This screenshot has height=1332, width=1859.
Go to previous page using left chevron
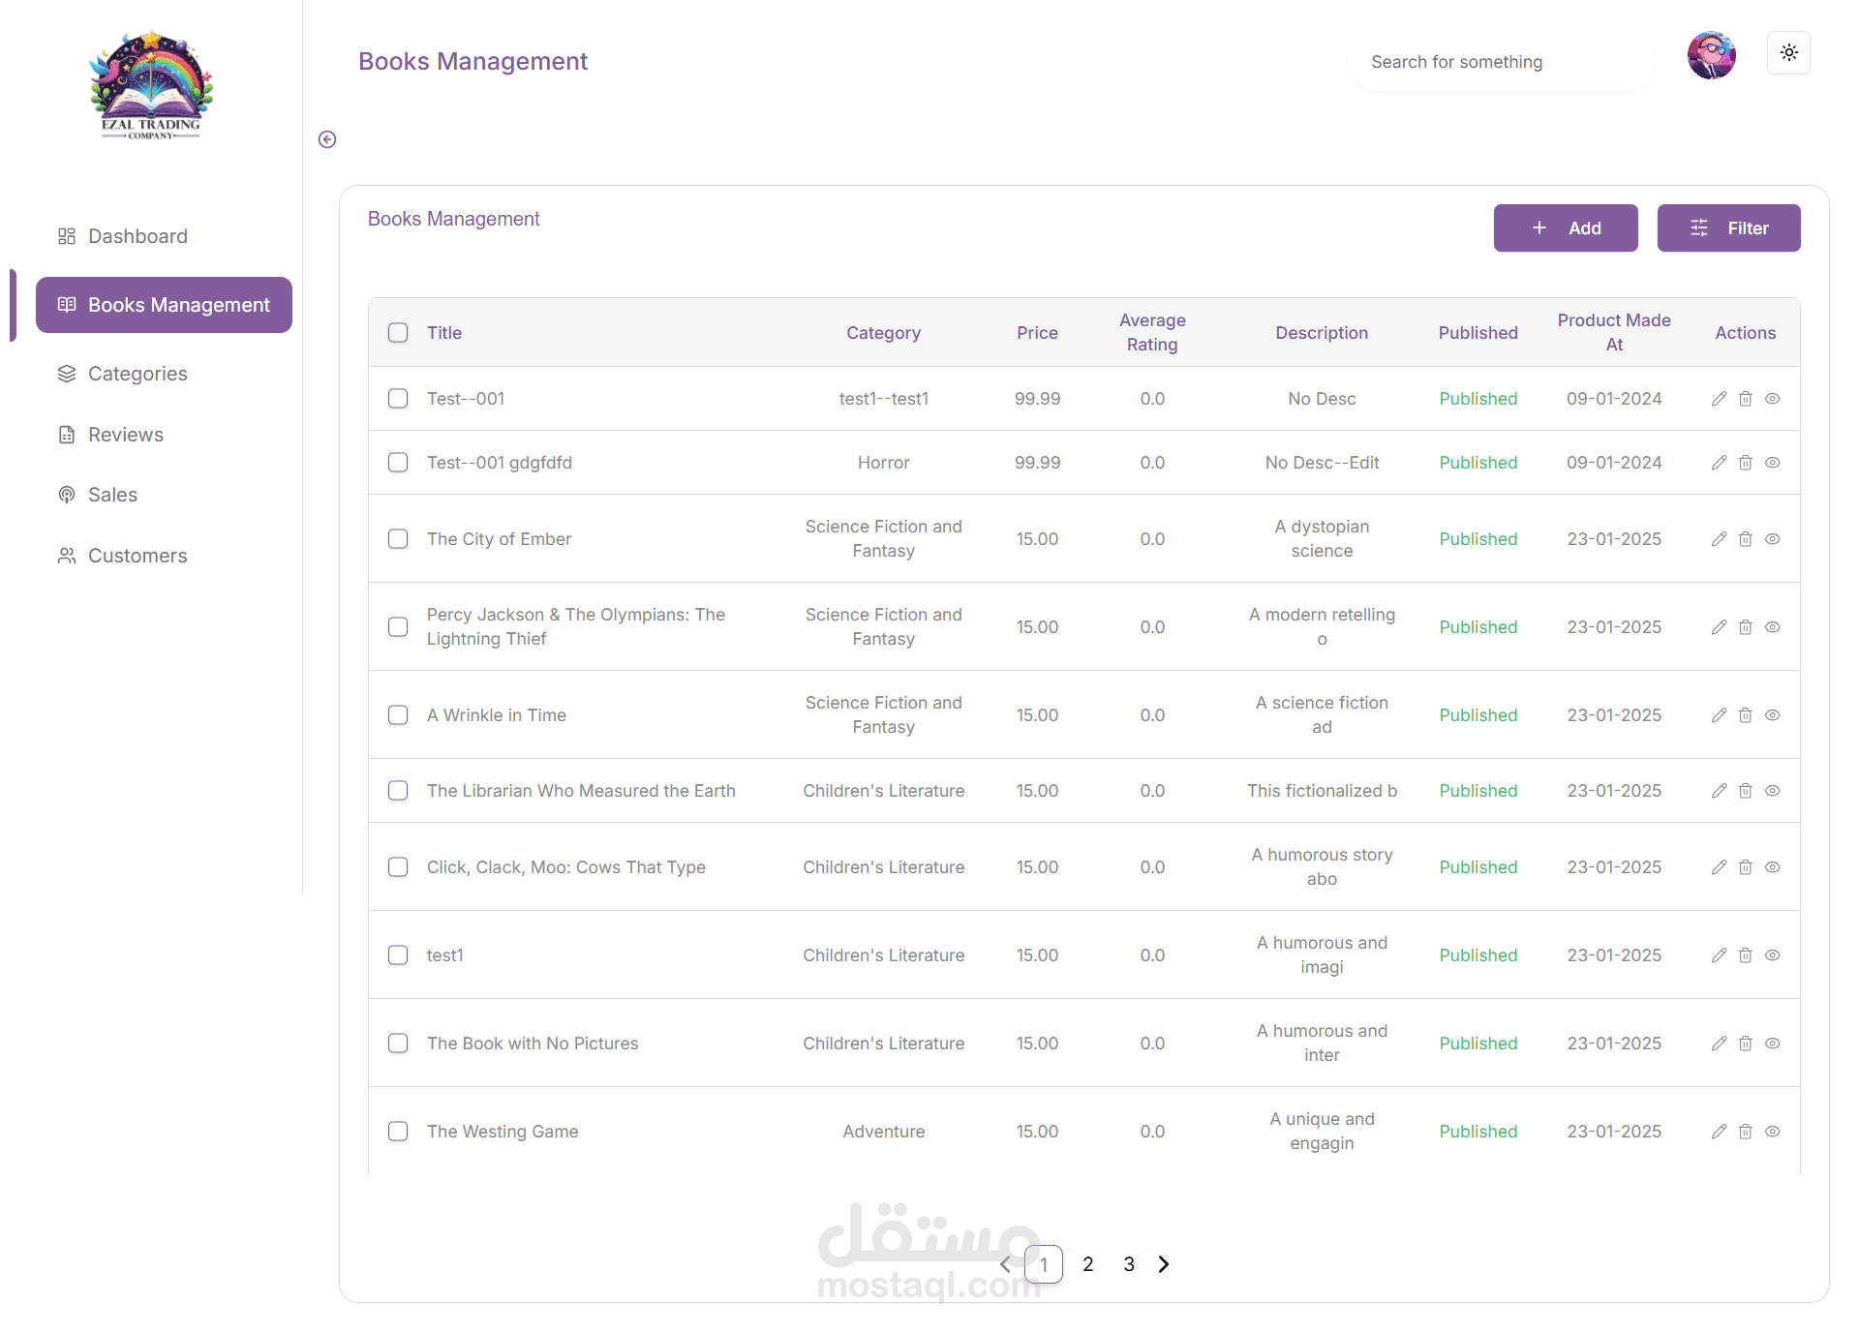pyautogui.click(x=1005, y=1264)
